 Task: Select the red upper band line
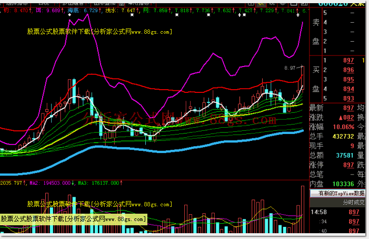pyautogui.click(x=151, y=89)
